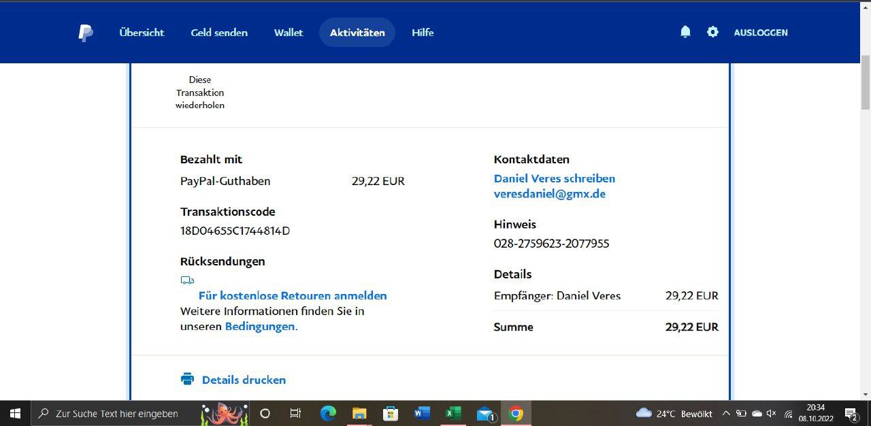Click 'Für kostenlose Retouren anmelden' link
This screenshot has width=871, height=426.
coord(293,295)
